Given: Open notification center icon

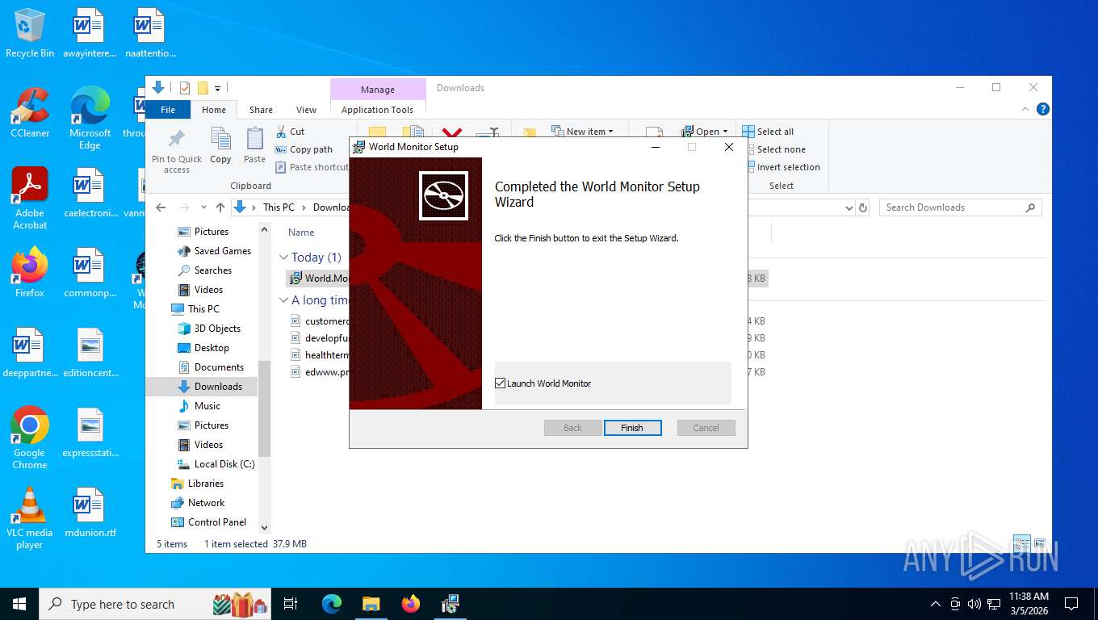Looking at the screenshot, I should tap(1071, 604).
